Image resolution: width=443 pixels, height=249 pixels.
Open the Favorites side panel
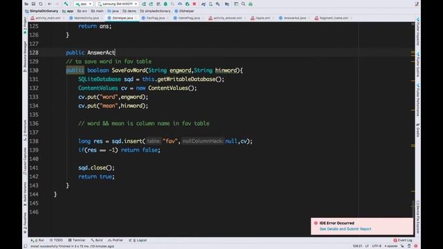pos(25,223)
